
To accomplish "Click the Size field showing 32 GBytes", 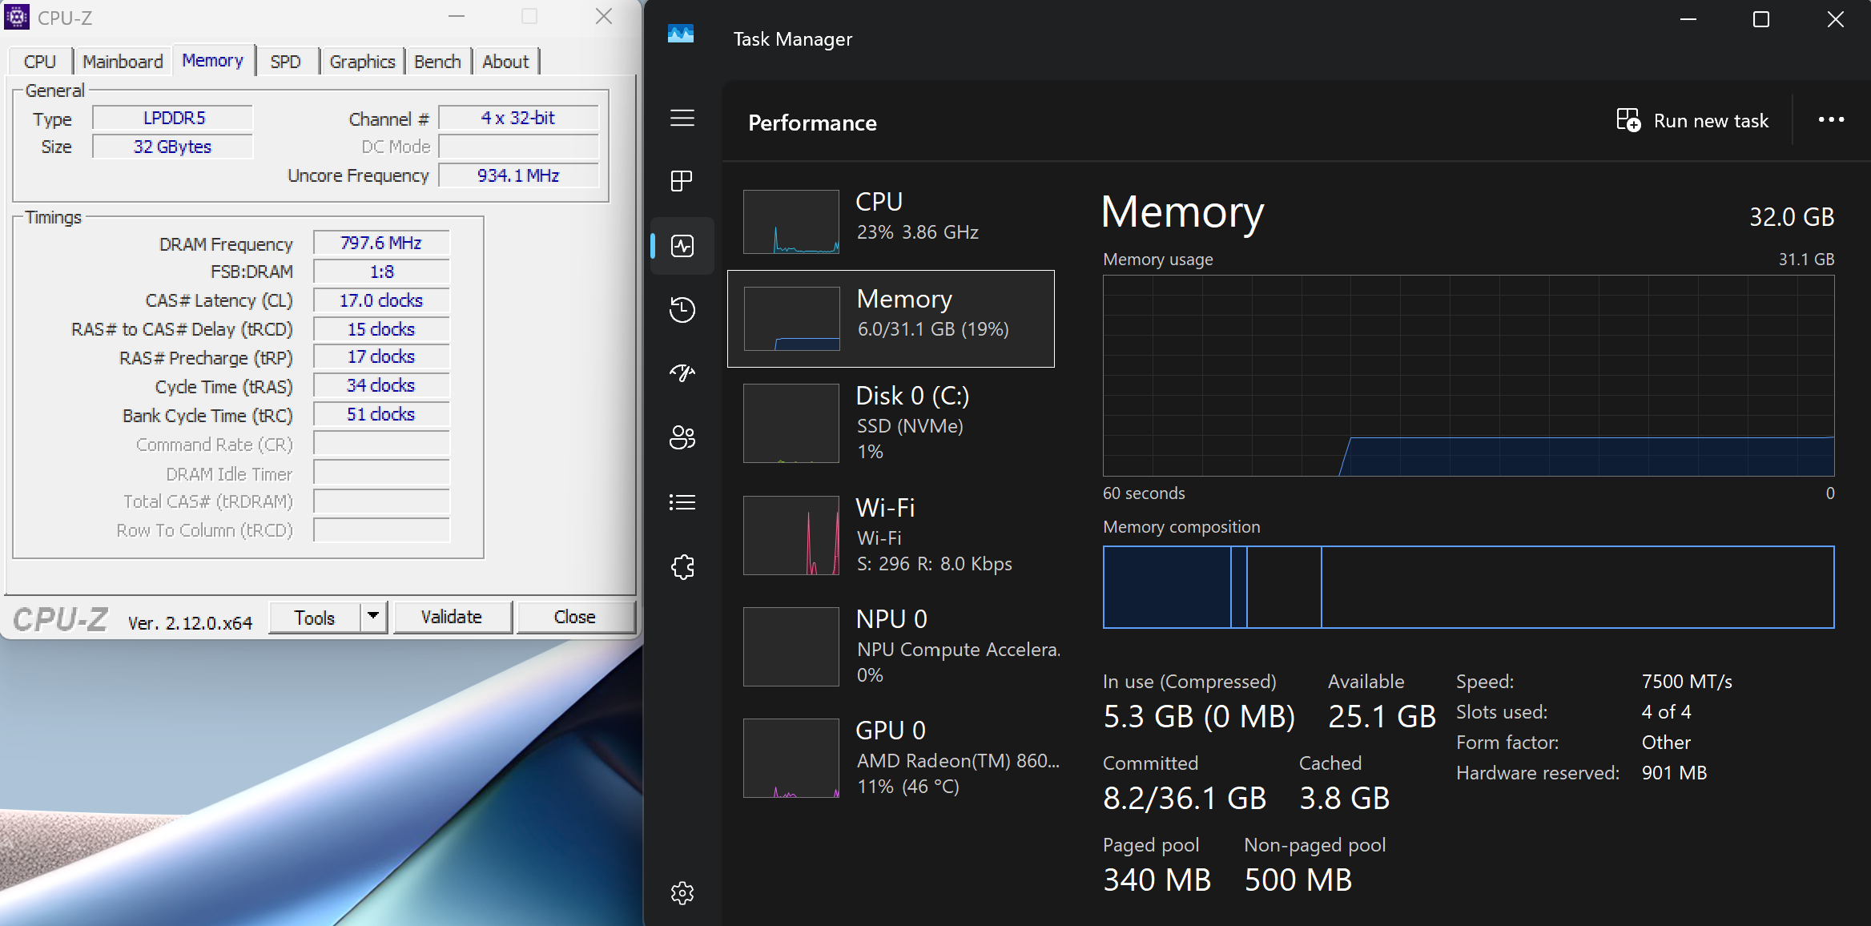I will 173,147.
